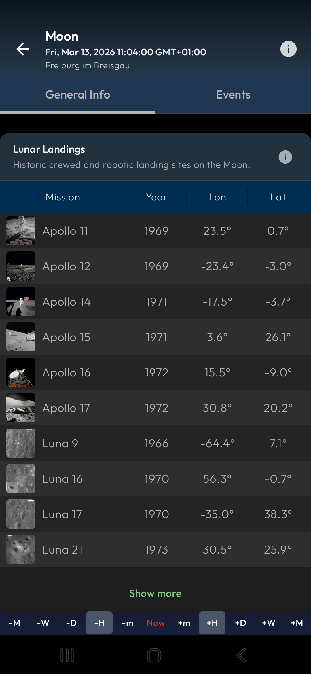Open Apollo 14 thumbnail image
Screen dimensions: 311x674
21,302
